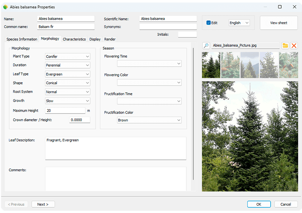Select the fourth thumbnail of single fir tree
The width and height of the screenshot is (302, 213).
tap(269, 65)
